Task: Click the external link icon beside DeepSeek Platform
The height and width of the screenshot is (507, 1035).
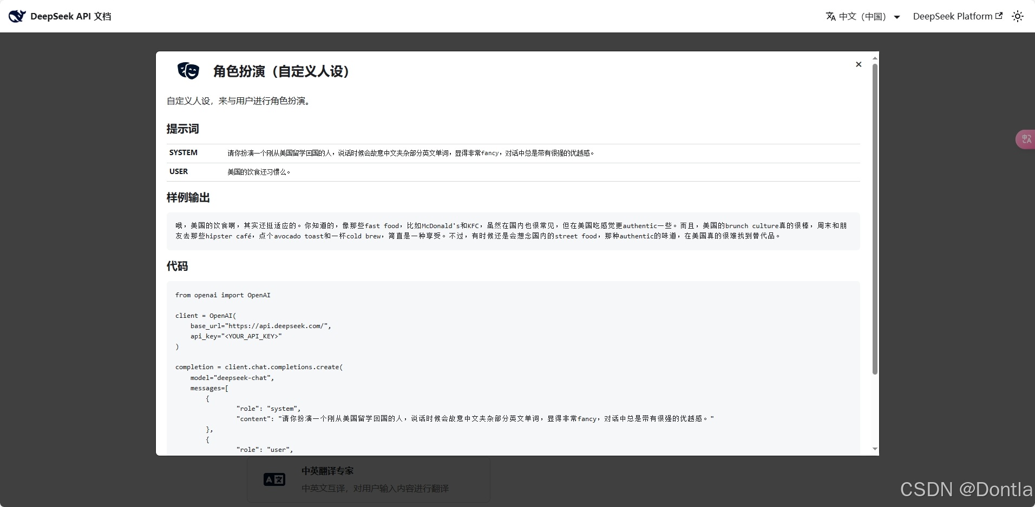Action: coord(999,16)
